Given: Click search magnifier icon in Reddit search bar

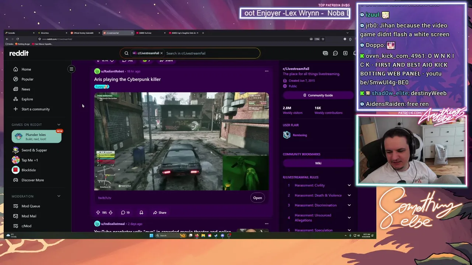Looking at the screenshot, I should point(126,53).
